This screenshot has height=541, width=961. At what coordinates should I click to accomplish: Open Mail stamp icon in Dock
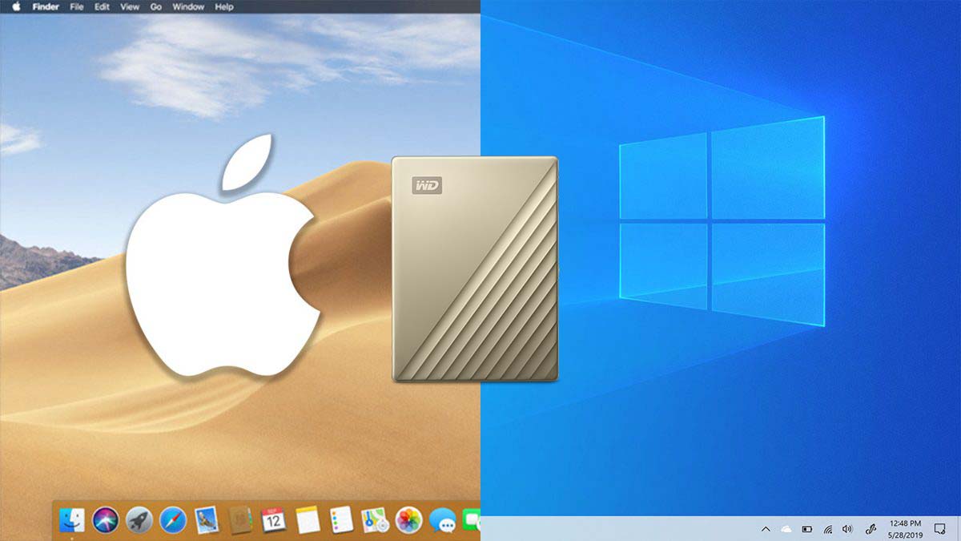tap(207, 519)
